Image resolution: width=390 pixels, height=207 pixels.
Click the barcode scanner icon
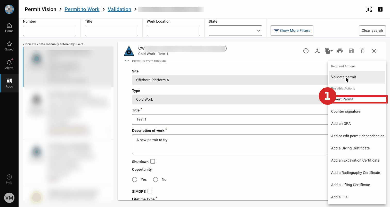369,9
